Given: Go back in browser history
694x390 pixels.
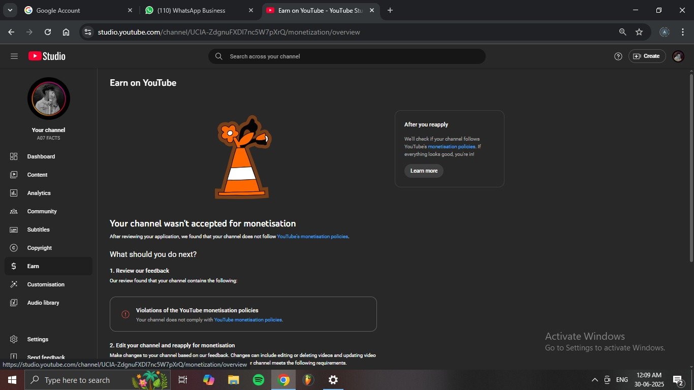Looking at the screenshot, I should point(11,32).
